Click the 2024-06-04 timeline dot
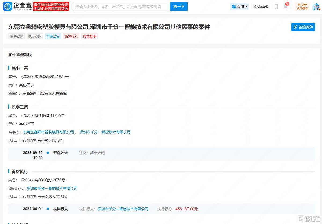Screen dimensions: 322x224 (x=48, y=209)
